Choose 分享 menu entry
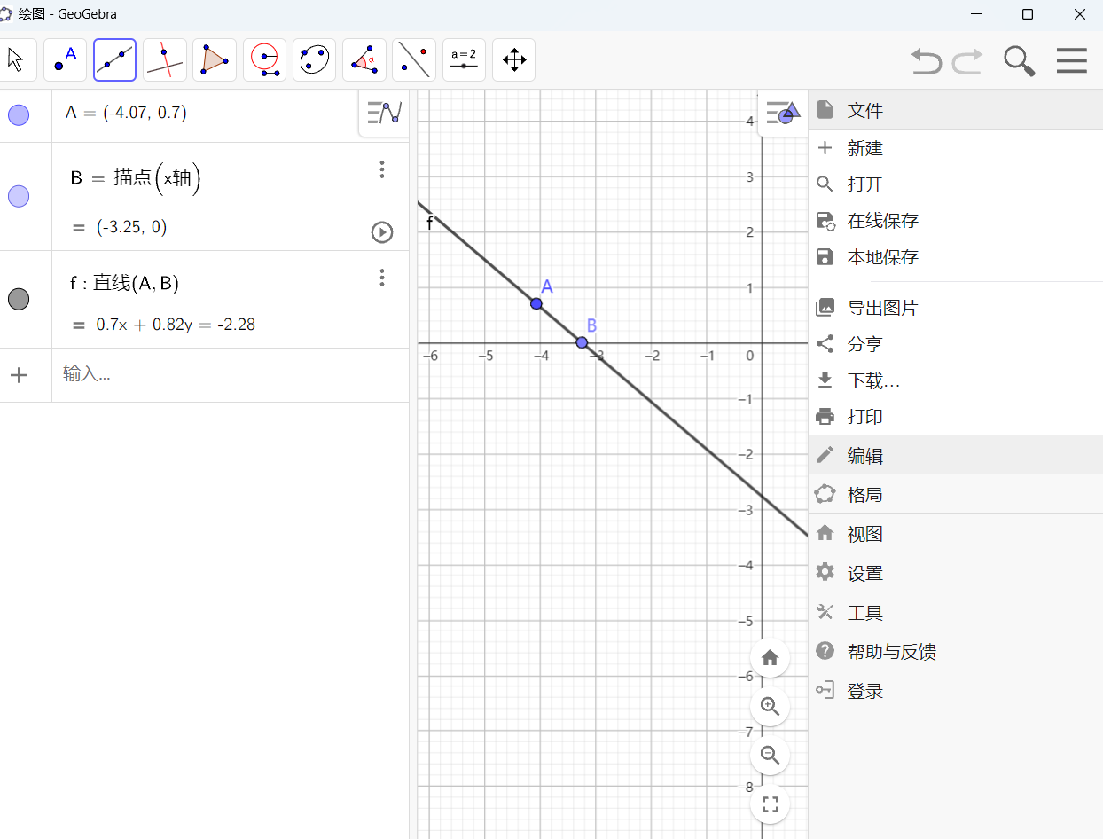The image size is (1103, 839). pos(956,344)
